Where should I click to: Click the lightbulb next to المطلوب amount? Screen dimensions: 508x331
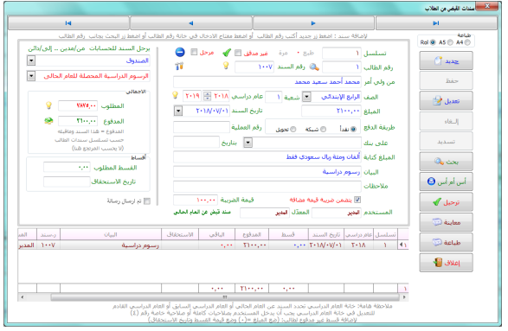point(49,105)
